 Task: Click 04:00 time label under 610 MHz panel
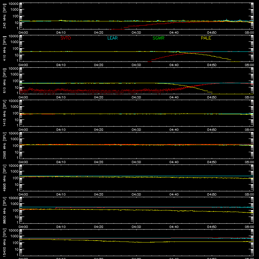23,97
